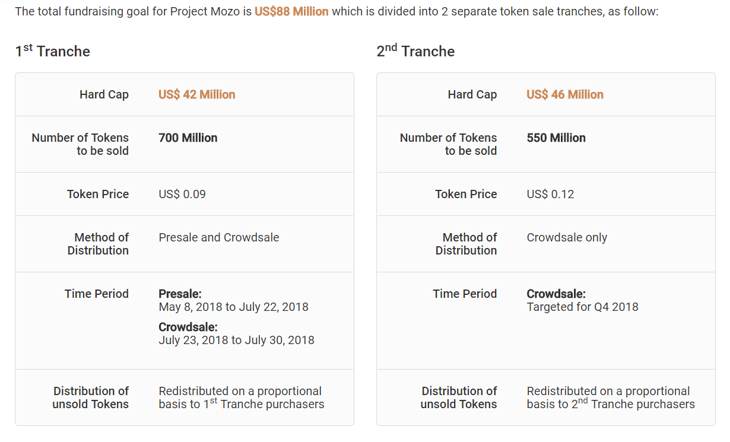
Task: Click the Presale and Crowdsale distribution text
Action: click(x=218, y=237)
